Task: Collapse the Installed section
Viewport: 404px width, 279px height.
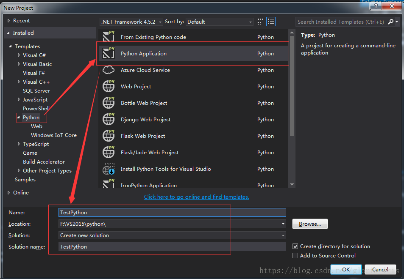Action: tap(8, 33)
